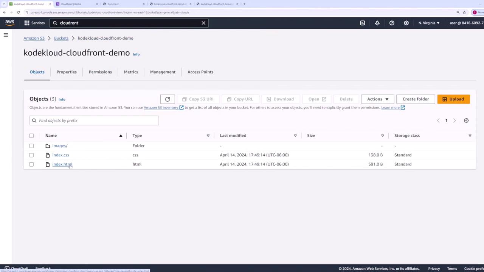Focus the Find objects by prefix field
484x272 pixels.
point(94,121)
